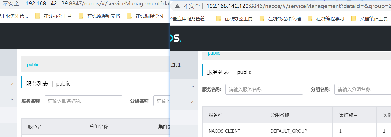Open 在线编程学习 bookmark folder in 8846 window
The image size is (391, 137).
(x=326, y=19)
